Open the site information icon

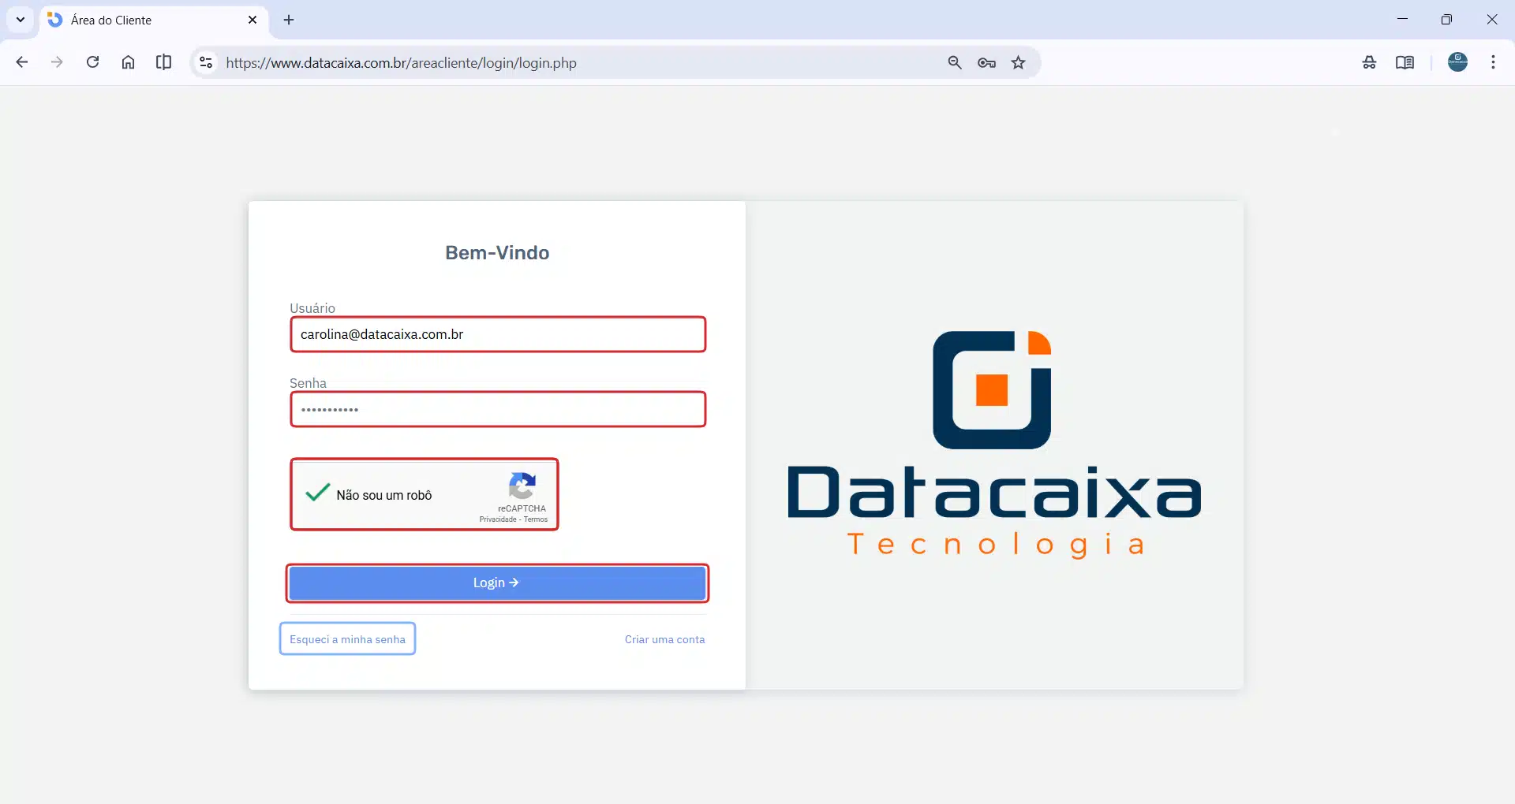pyautogui.click(x=205, y=62)
